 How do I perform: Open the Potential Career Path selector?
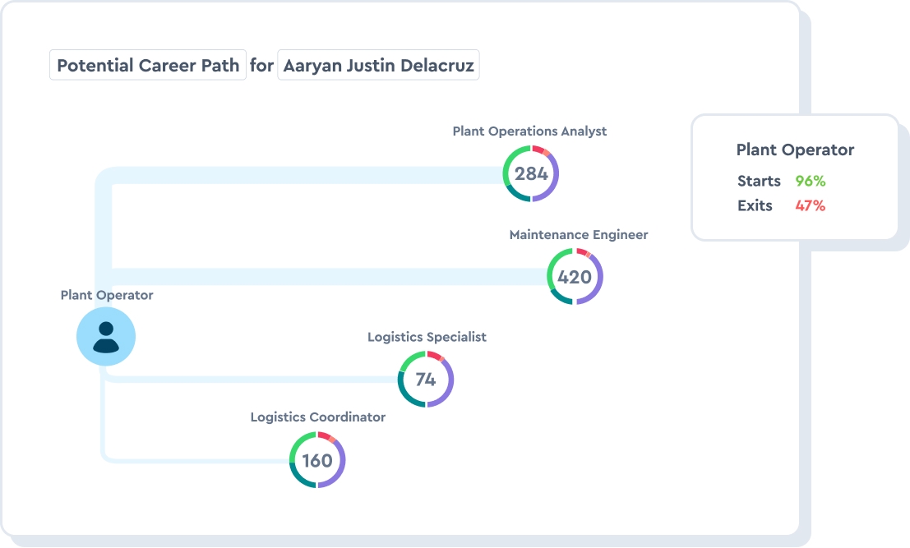click(x=147, y=65)
